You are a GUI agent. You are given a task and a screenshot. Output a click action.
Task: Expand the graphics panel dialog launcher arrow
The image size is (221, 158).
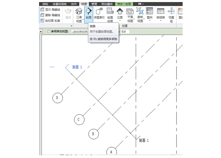point(71,26)
